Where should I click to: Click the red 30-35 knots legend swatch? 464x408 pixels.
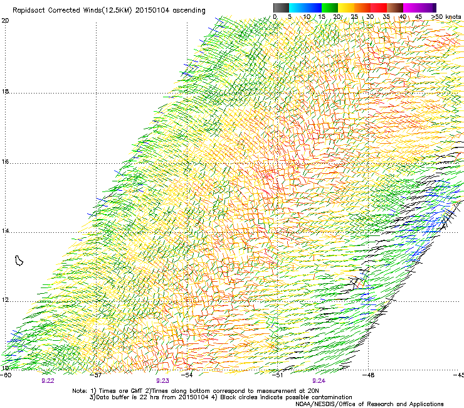click(x=379, y=8)
